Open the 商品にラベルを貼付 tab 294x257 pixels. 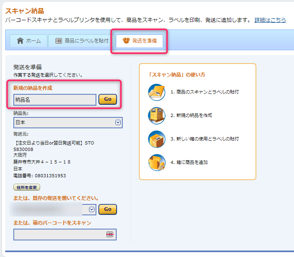pos(81,41)
